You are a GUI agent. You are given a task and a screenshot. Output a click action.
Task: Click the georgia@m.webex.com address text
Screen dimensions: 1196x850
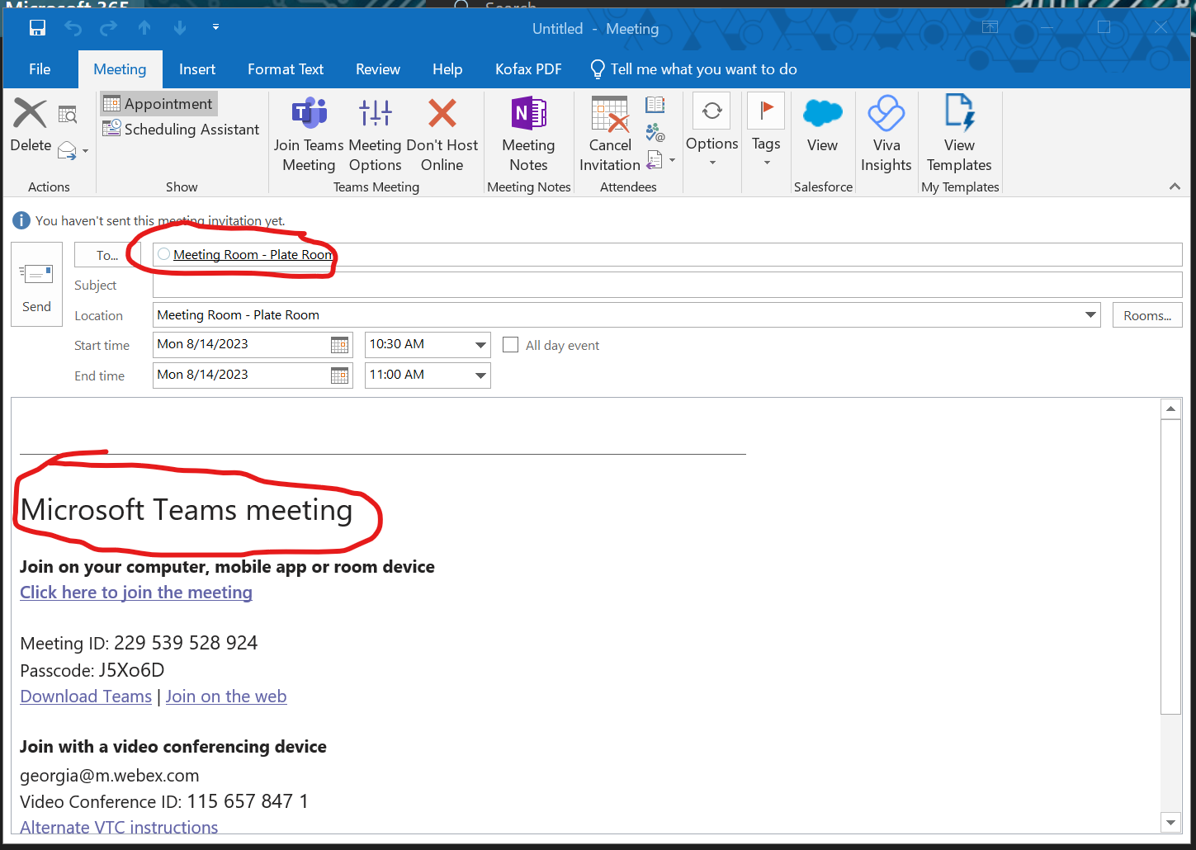coord(110,776)
